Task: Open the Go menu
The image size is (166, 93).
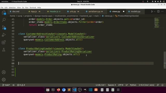Action: (23, 7)
